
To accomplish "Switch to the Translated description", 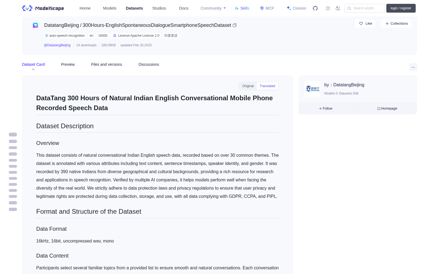I will pos(268,86).
